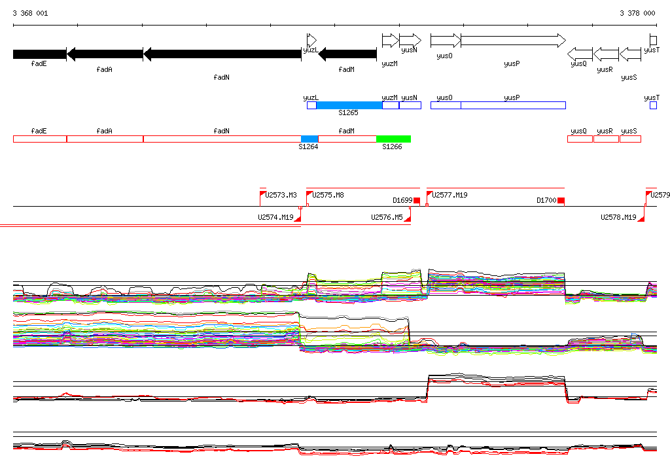Click the red outlined fadA box
Viewport: 670px width, 467px height.
tap(105, 139)
